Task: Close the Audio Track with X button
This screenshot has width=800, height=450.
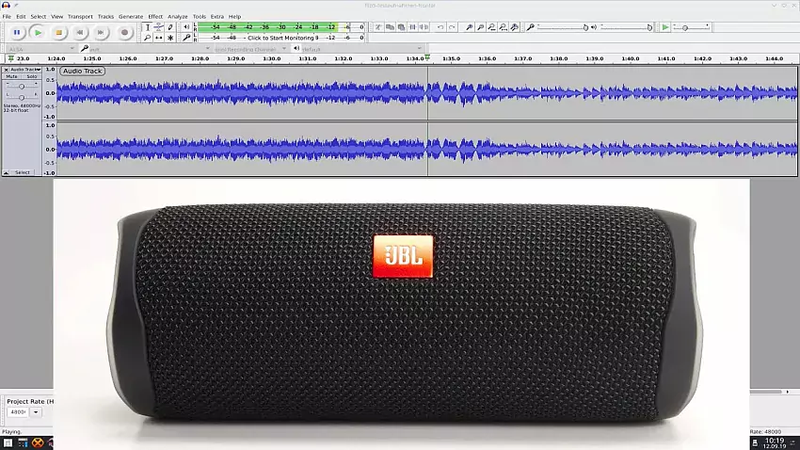Action: (x=7, y=70)
